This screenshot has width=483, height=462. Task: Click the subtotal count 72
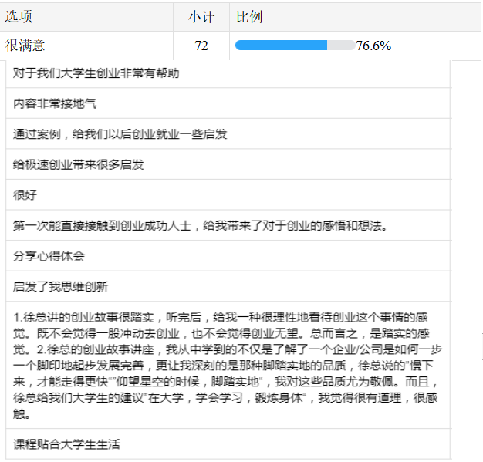[201, 46]
